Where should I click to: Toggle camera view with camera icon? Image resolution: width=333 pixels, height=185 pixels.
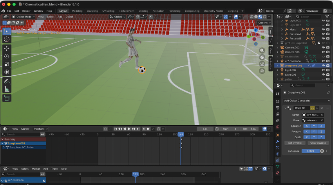coord(262,64)
